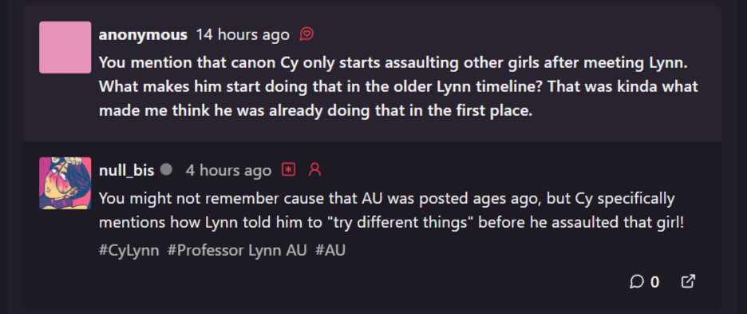
Task: Open null_bis's profile picture
Action: [65, 183]
